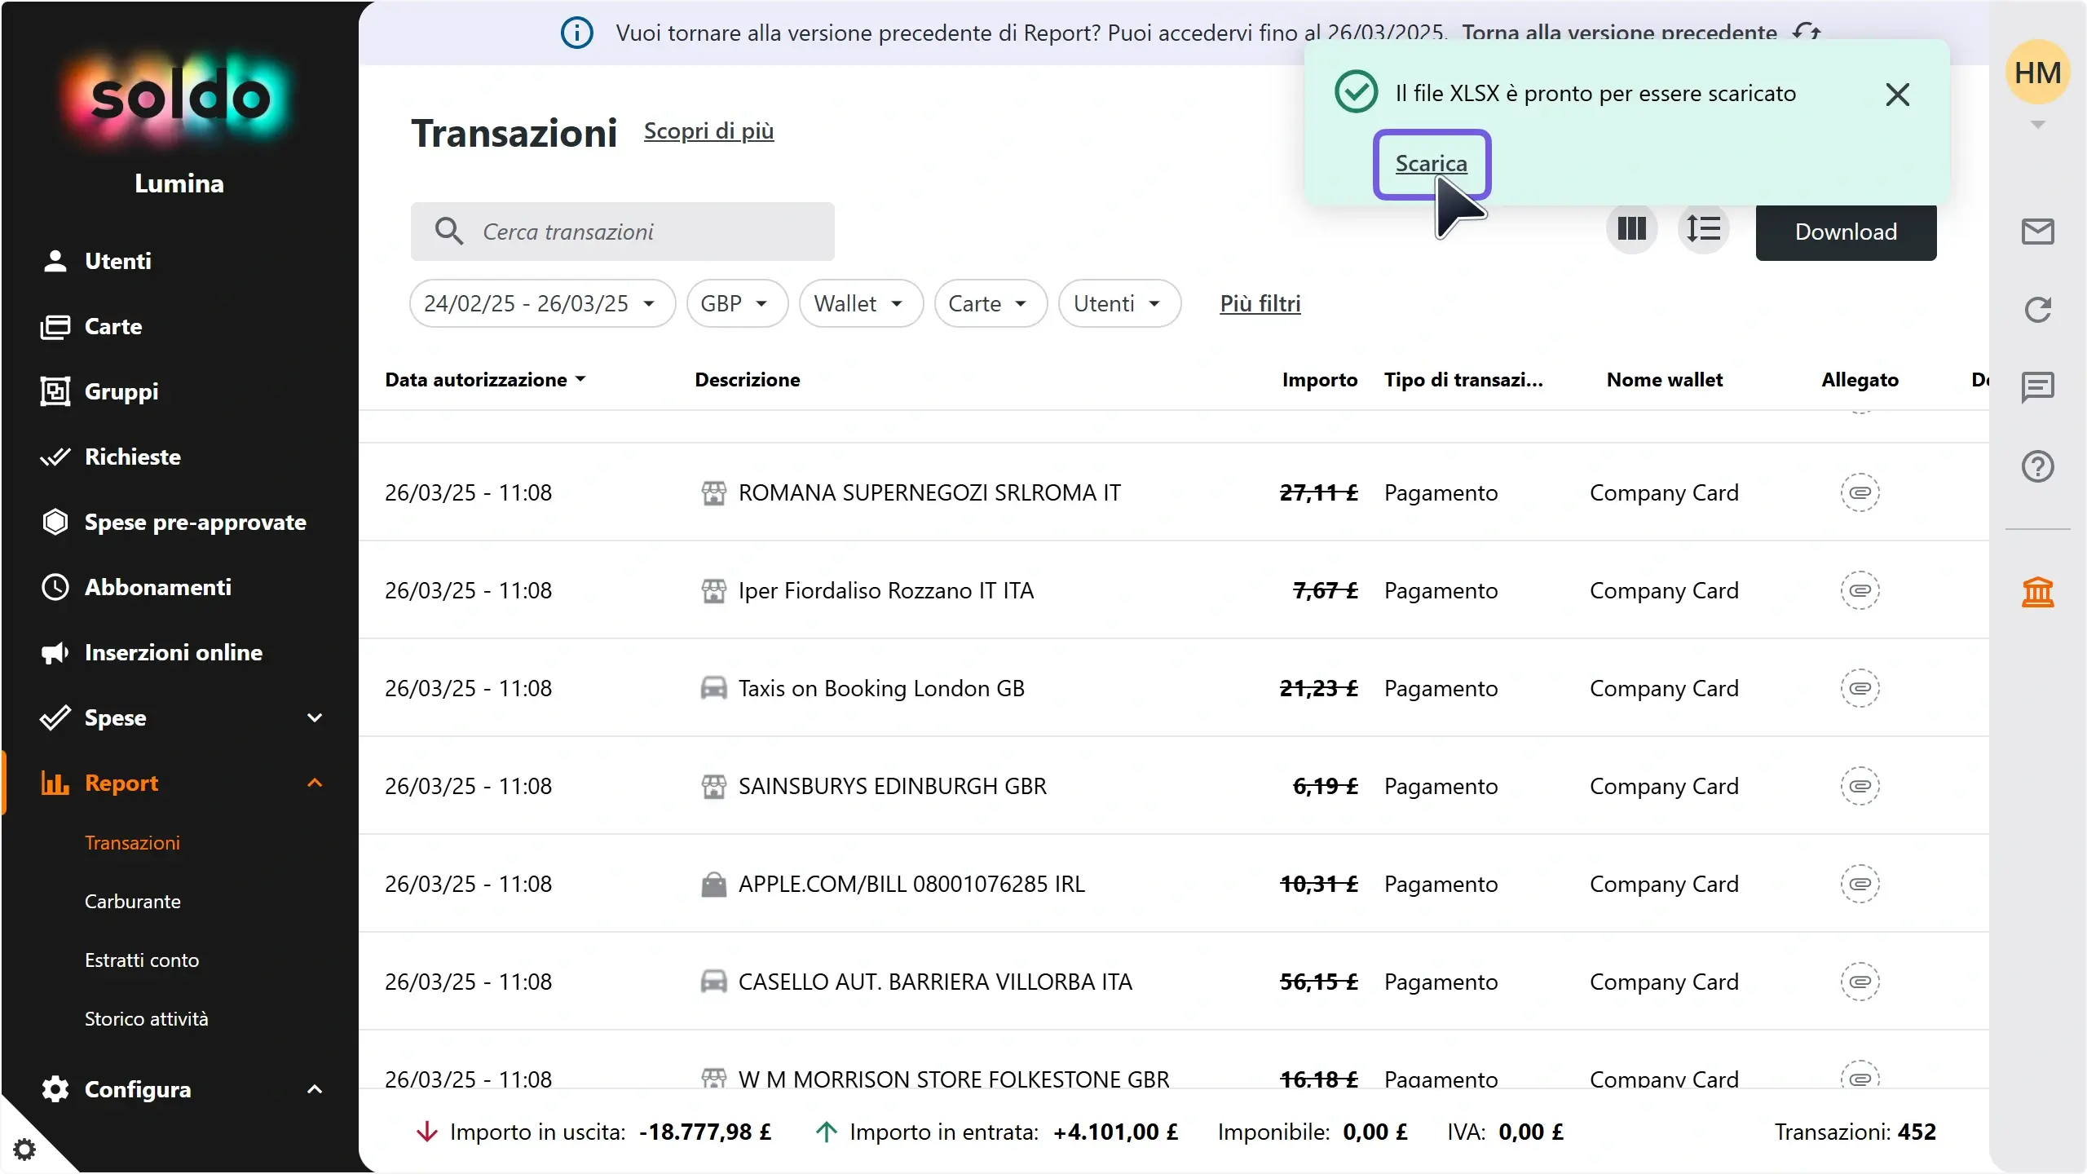Open the chat message icon in right rail

[2037, 387]
